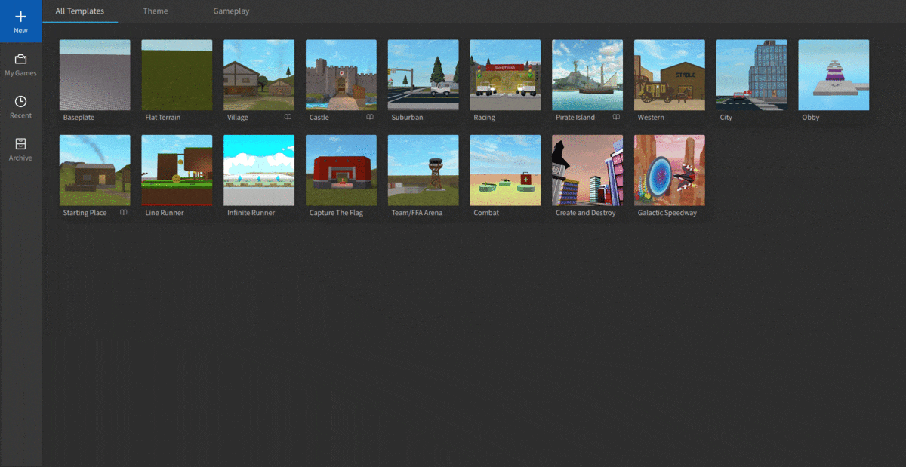Open the Racing template thumbnail
The width and height of the screenshot is (906, 467).
coord(506,75)
